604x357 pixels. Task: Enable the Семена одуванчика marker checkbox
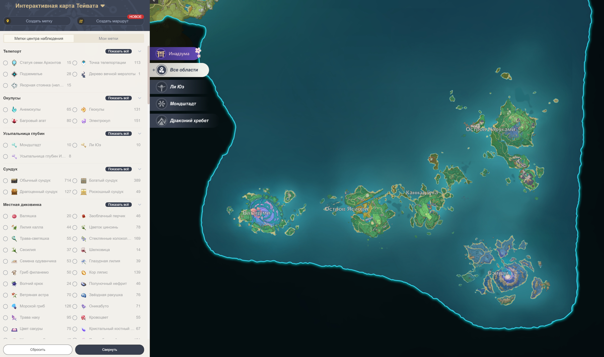pos(6,261)
